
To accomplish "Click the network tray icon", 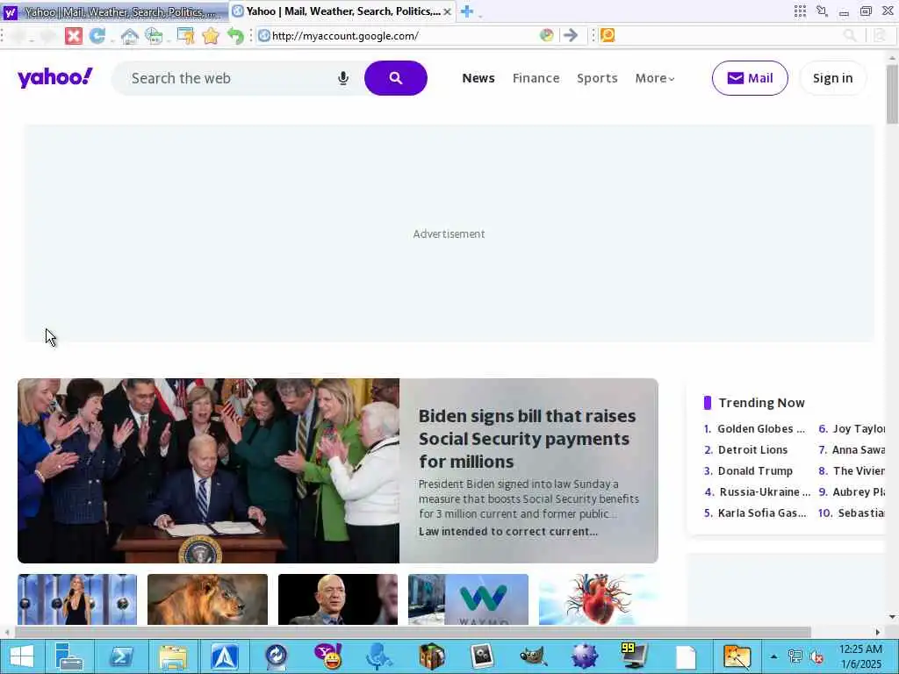I will pyautogui.click(x=795, y=656).
